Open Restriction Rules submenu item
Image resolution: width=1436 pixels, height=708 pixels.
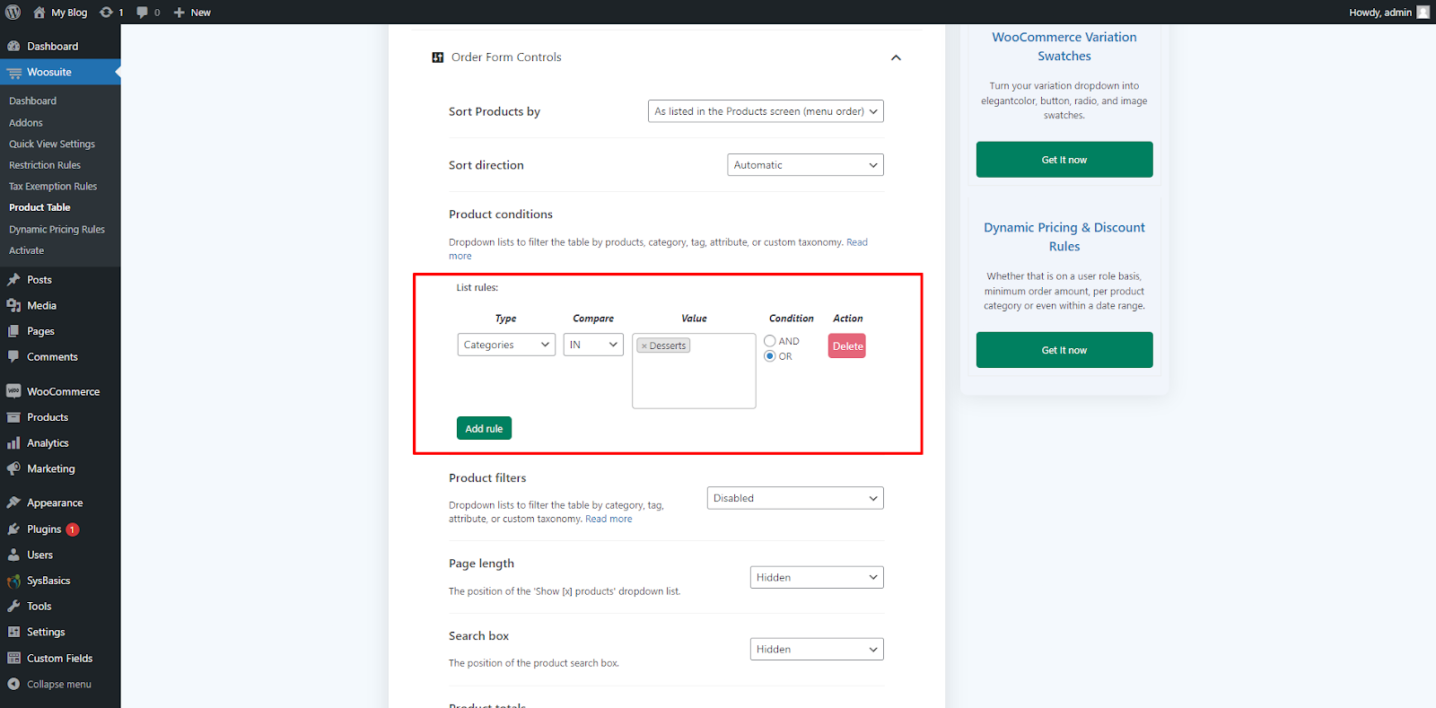click(x=45, y=165)
